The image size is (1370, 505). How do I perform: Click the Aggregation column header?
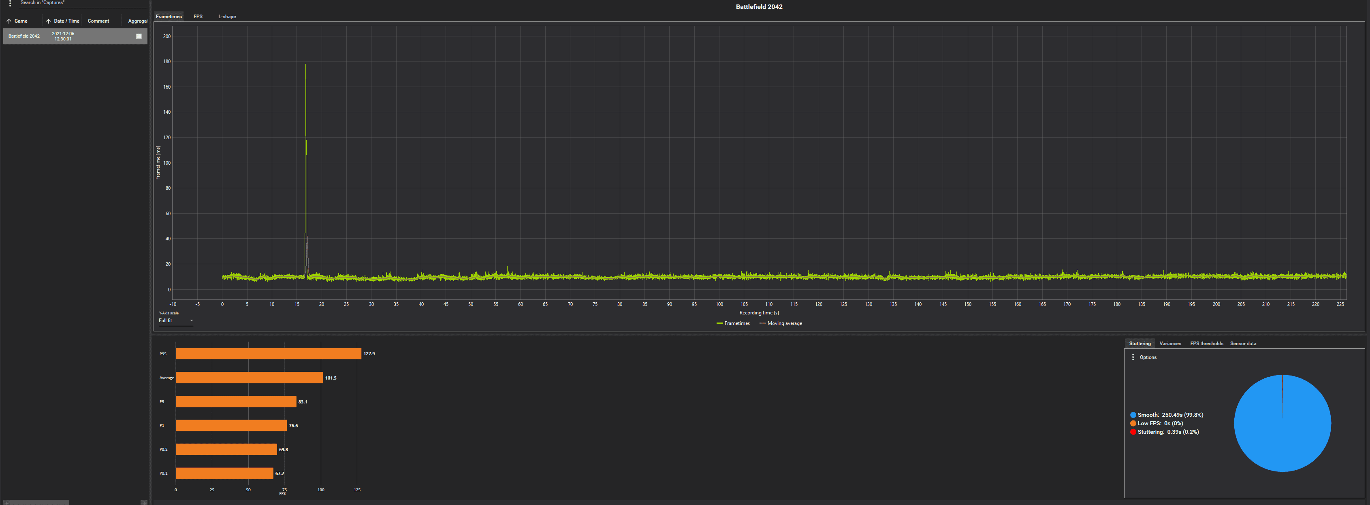(137, 21)
